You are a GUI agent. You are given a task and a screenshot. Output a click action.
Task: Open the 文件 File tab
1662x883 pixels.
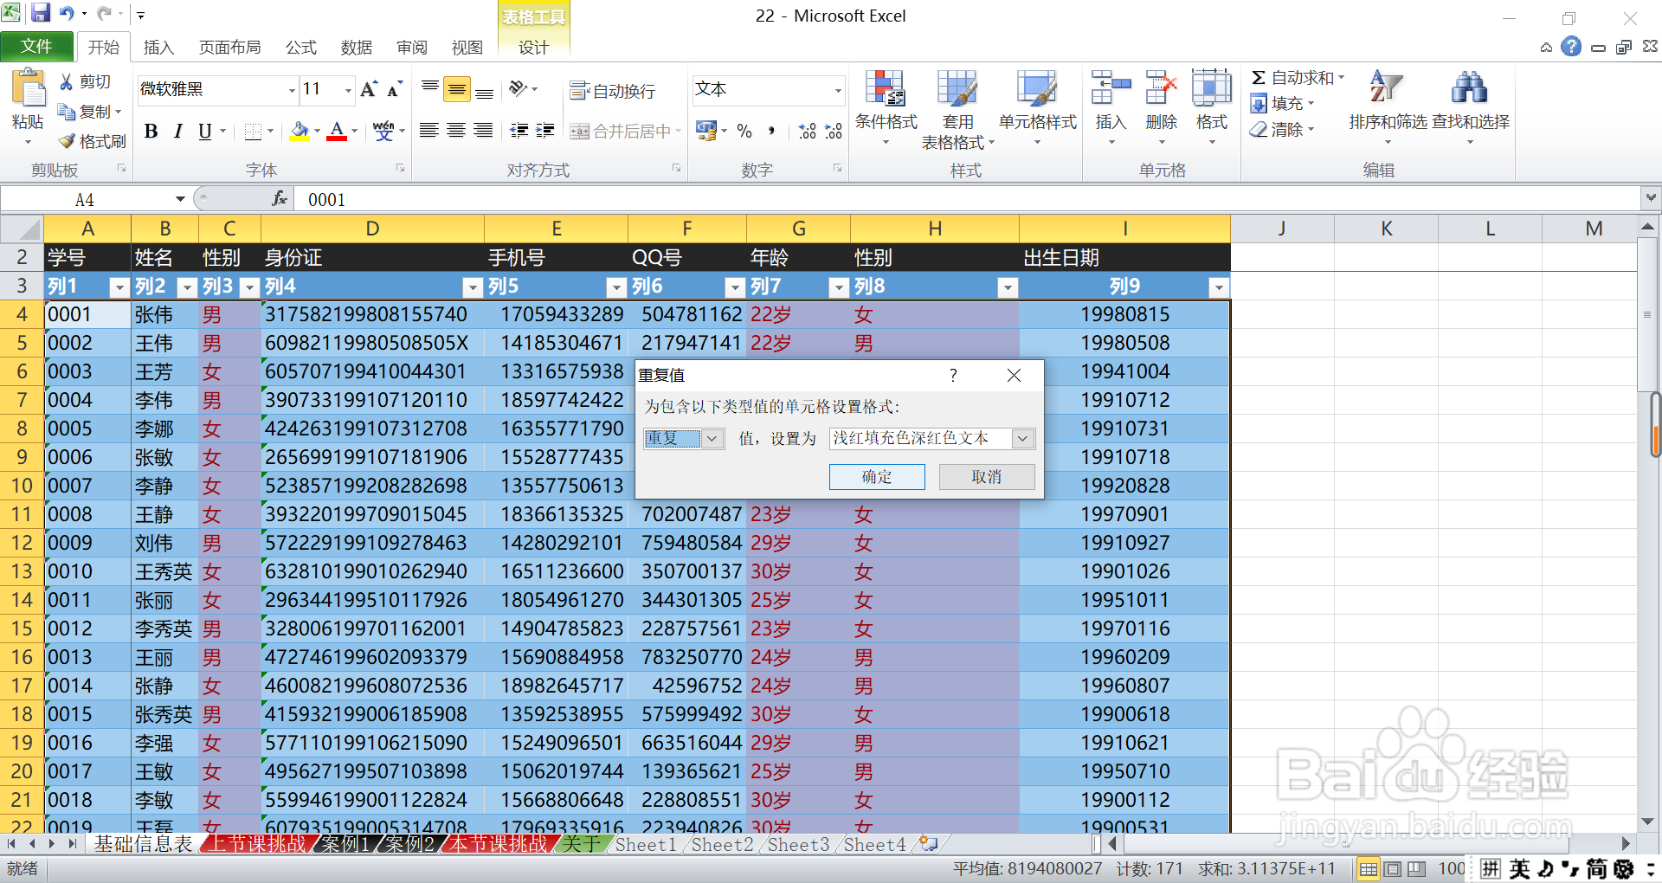tap(36, 47)
